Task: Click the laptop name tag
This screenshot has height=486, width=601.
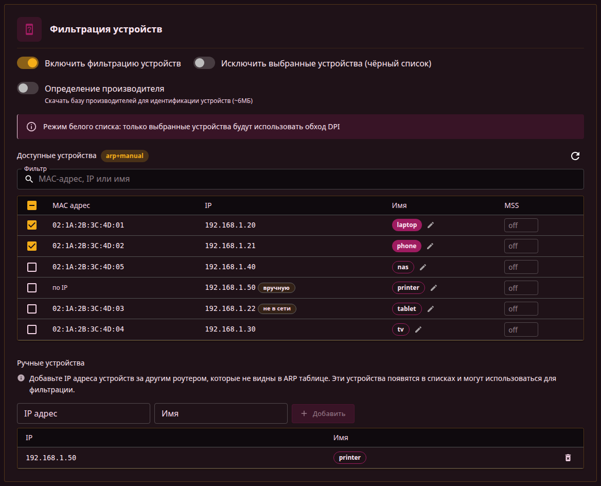Action: 406,225
